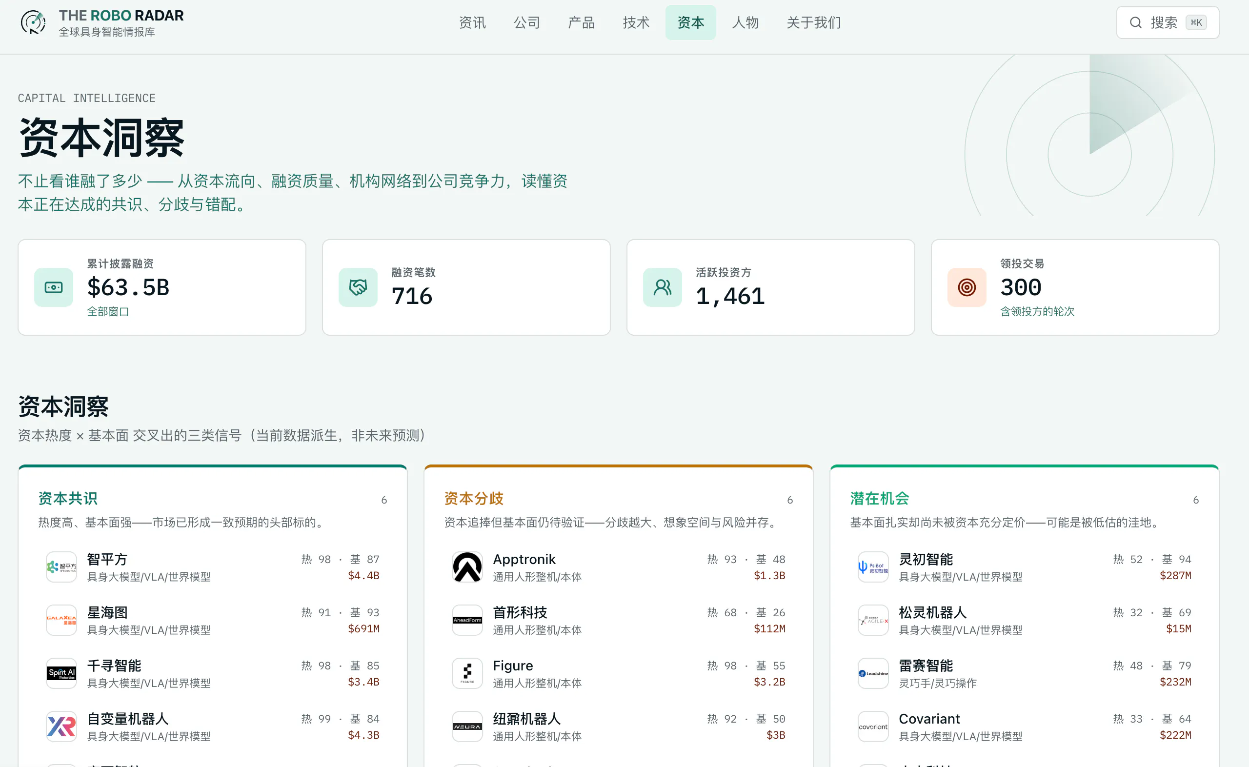Click the search magnifier icon
Image resolution: width=1249 pixels, height=767 pixels.
(1135, 23)
